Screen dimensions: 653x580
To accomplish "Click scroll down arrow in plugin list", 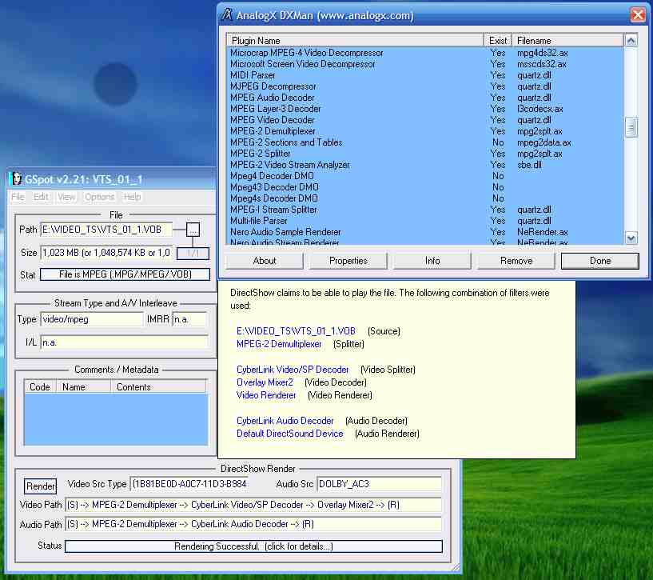I will click(631, 238).
